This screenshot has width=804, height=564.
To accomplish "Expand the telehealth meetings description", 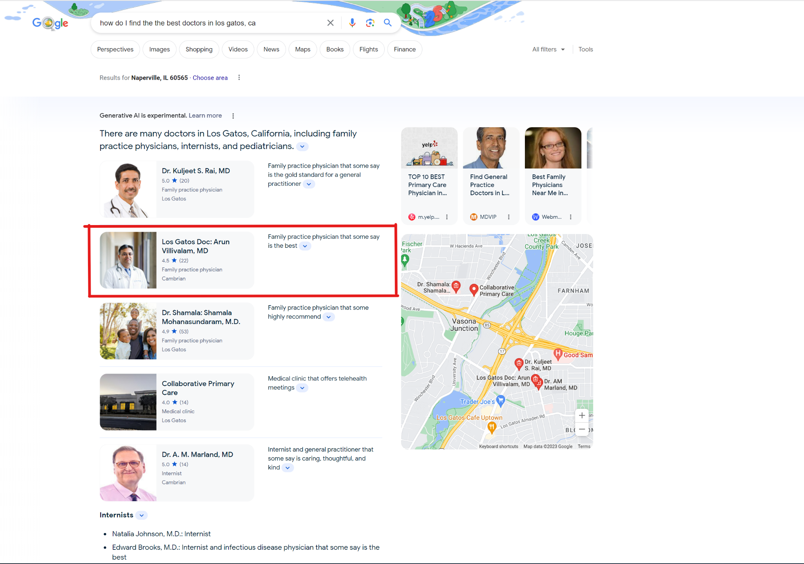I will [302, 388].
